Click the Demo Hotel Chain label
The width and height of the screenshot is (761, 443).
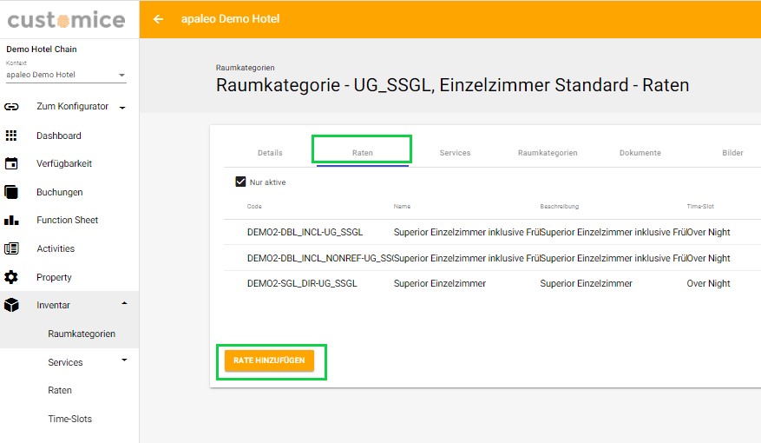tap(42, 49)
